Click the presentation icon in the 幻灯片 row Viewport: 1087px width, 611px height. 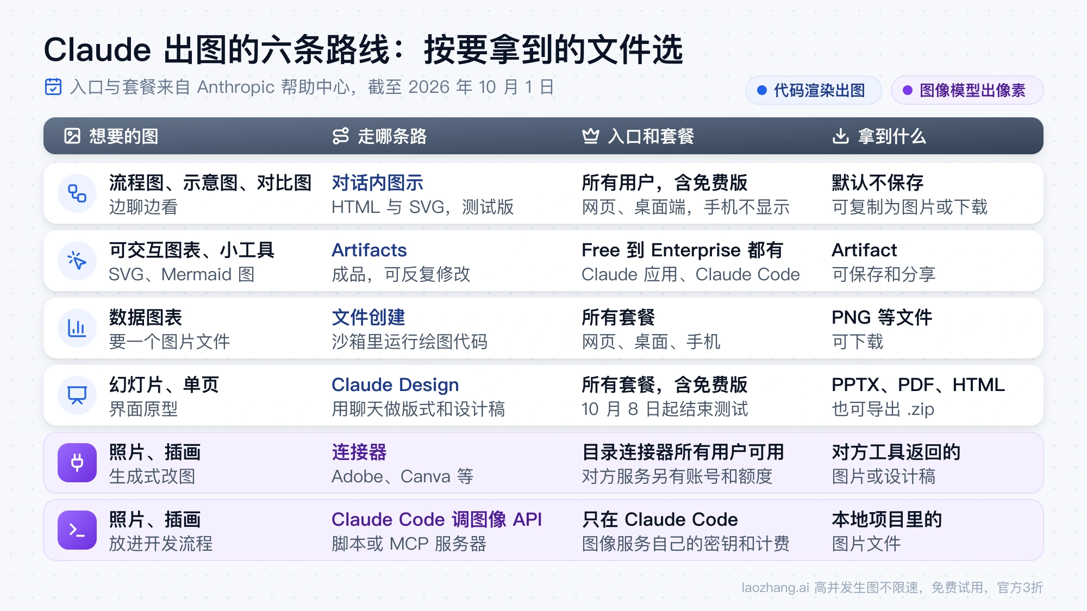pos(77,395)
